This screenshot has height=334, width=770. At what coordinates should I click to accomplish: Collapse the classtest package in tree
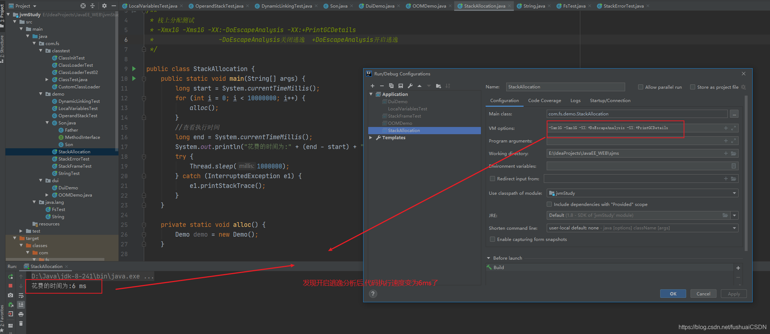tap(41, 50)
